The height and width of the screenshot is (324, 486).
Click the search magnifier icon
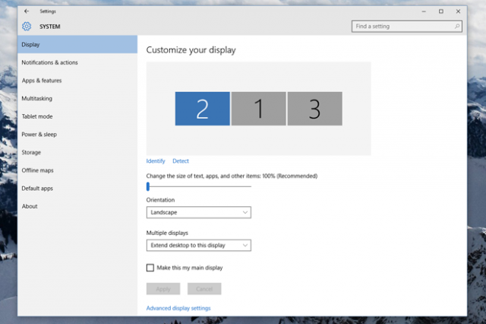pyautogui.click(x=457, y=27)
